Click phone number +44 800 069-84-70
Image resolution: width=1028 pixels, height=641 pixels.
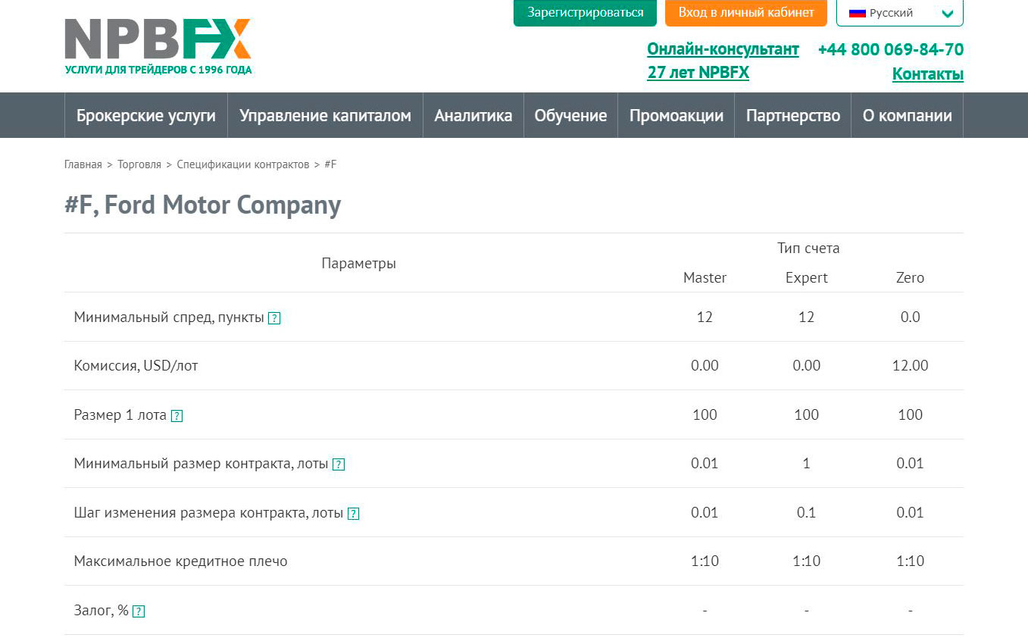(x=891, y=49)
